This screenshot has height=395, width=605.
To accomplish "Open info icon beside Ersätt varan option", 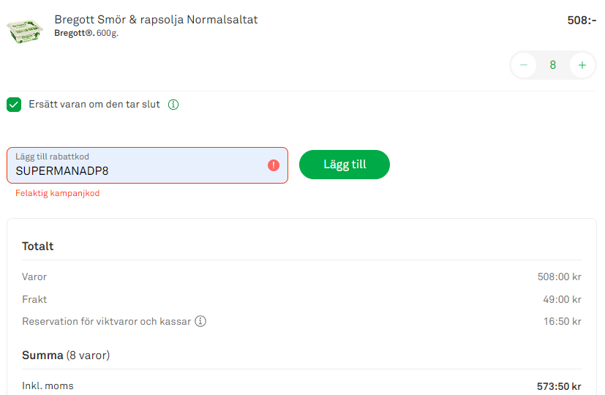I will click(x=173, y=105).
